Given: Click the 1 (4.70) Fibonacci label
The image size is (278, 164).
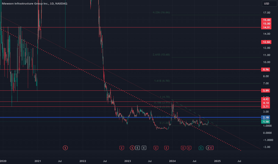Looking at the screenshot, I should point(165,97).
